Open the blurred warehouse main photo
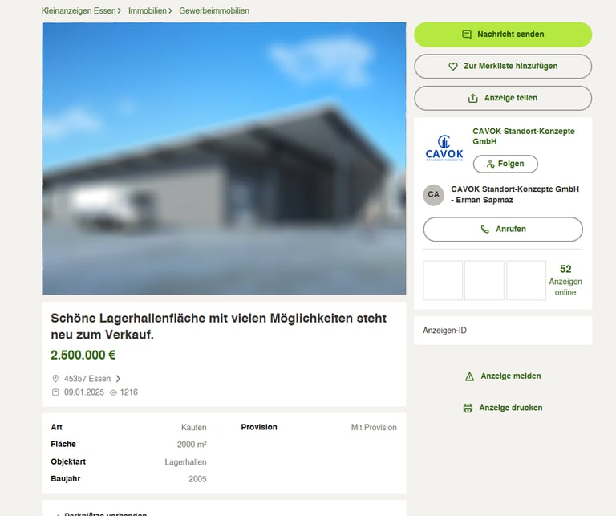The height and width of the screenshot is (516, 616). pos(224,159)
